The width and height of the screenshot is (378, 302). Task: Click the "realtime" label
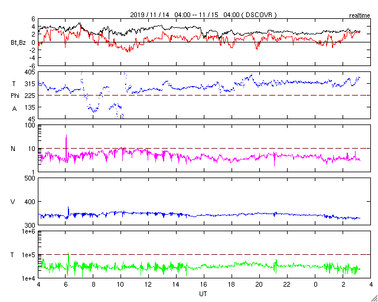pyautogui.click(x=360, y=16)
